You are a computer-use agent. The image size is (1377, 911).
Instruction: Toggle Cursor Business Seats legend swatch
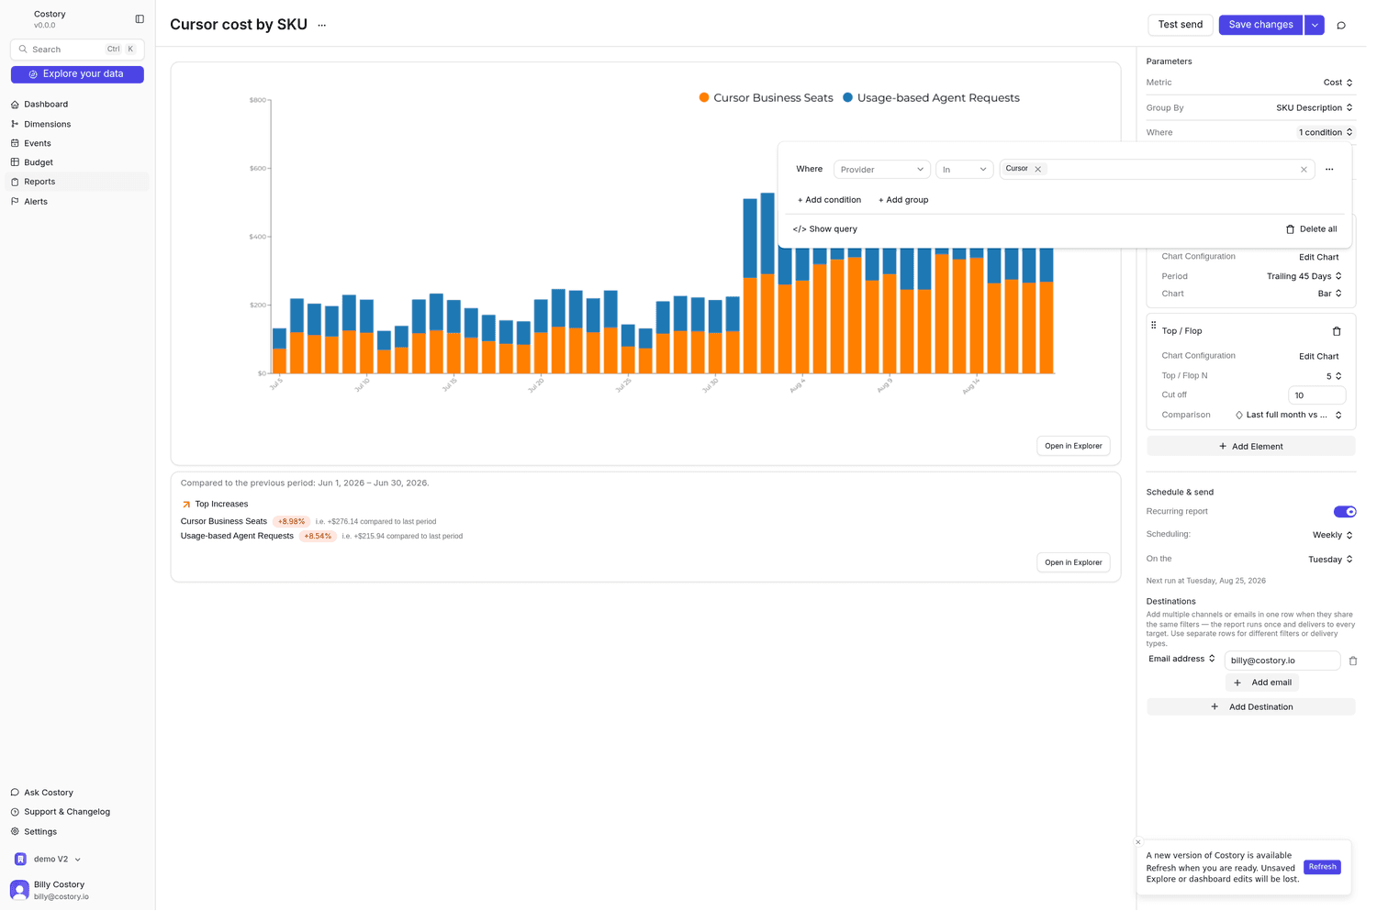pos(703,98)
